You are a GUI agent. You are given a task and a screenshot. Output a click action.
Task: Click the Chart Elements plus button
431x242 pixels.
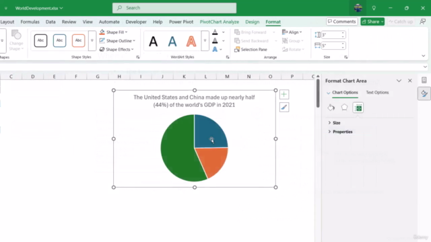click(x=284, y=94)
